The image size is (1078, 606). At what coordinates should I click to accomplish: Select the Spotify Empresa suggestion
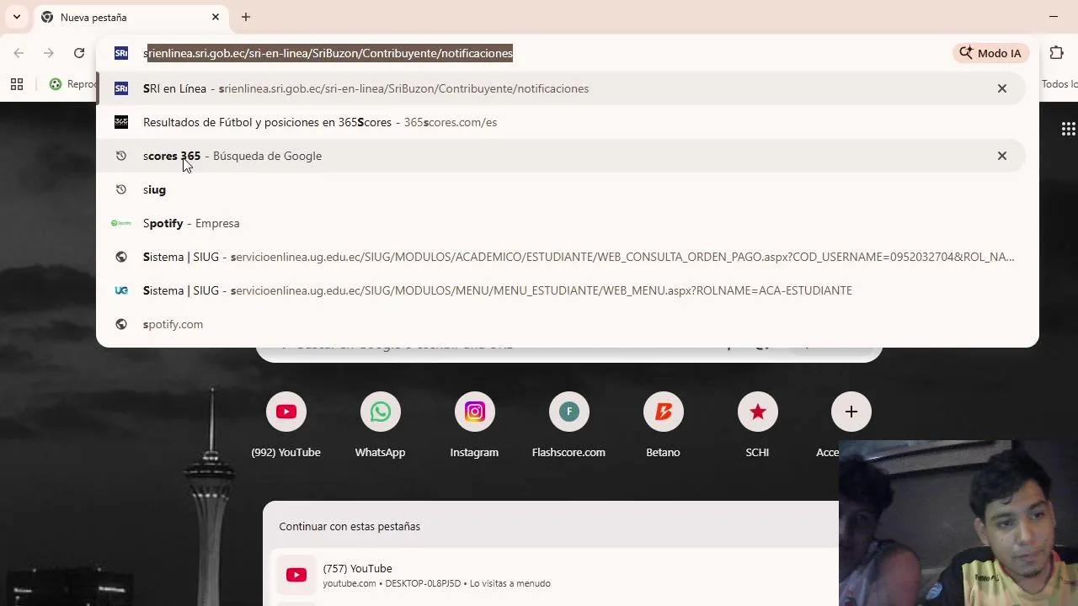click(x=560, y=223)
